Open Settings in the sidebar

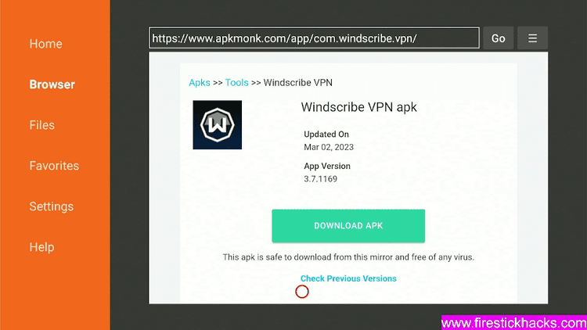tap(52, 206)
